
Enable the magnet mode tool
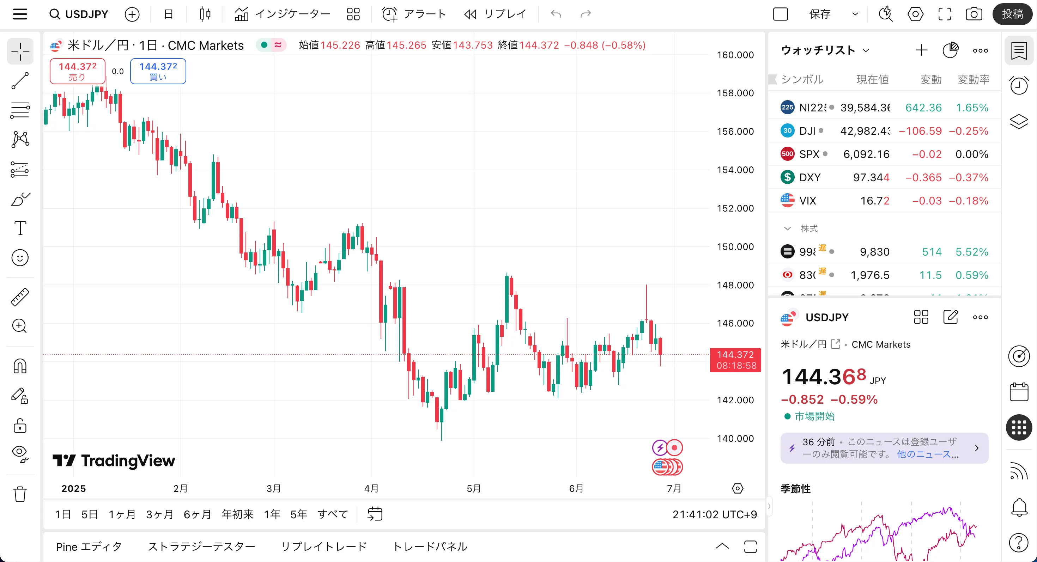[x=20, y=366]
